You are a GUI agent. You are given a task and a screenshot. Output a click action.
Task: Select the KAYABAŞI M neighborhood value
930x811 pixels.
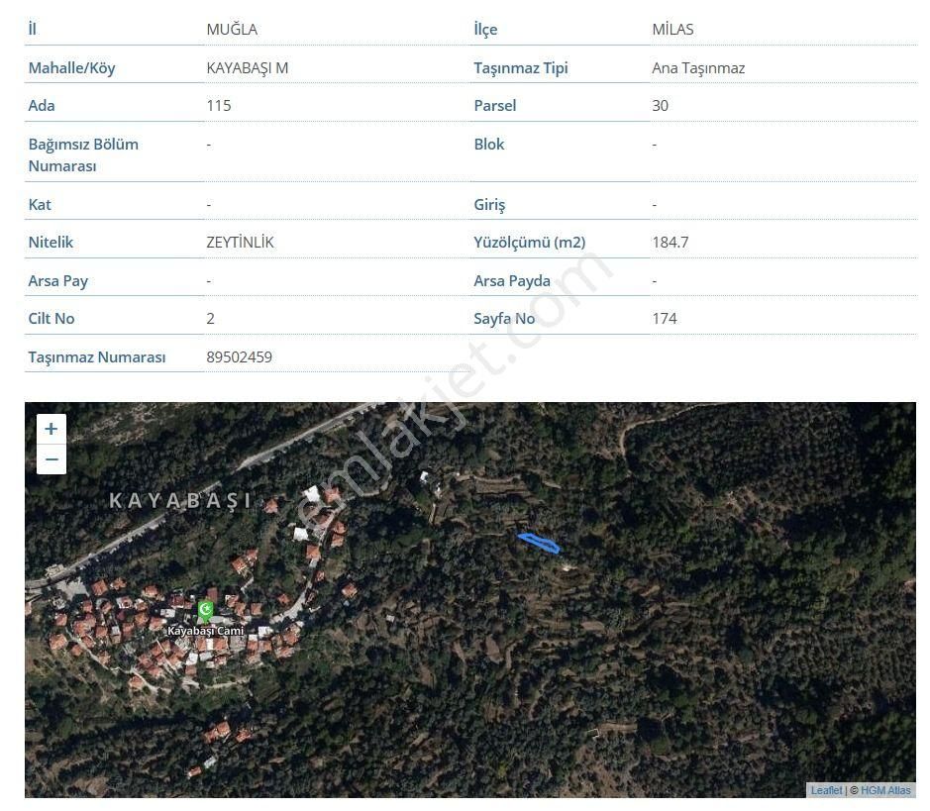[247, 67]
